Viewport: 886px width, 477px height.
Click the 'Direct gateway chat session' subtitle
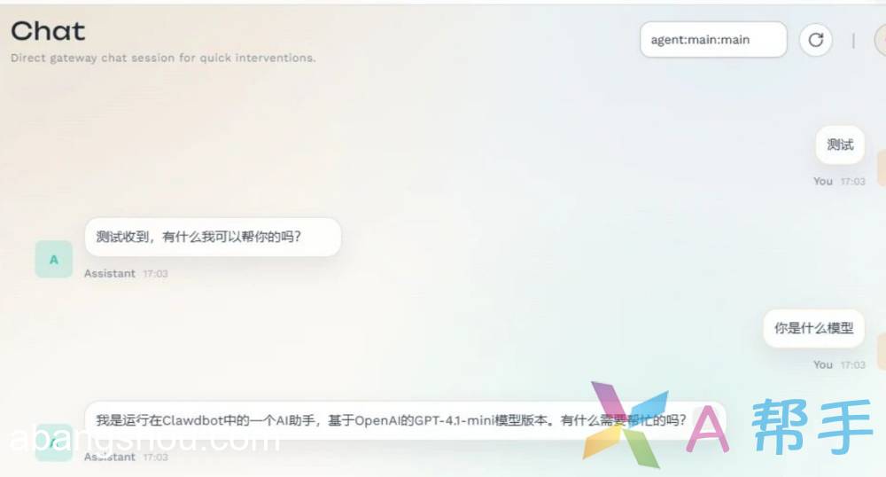pos(163,59)
